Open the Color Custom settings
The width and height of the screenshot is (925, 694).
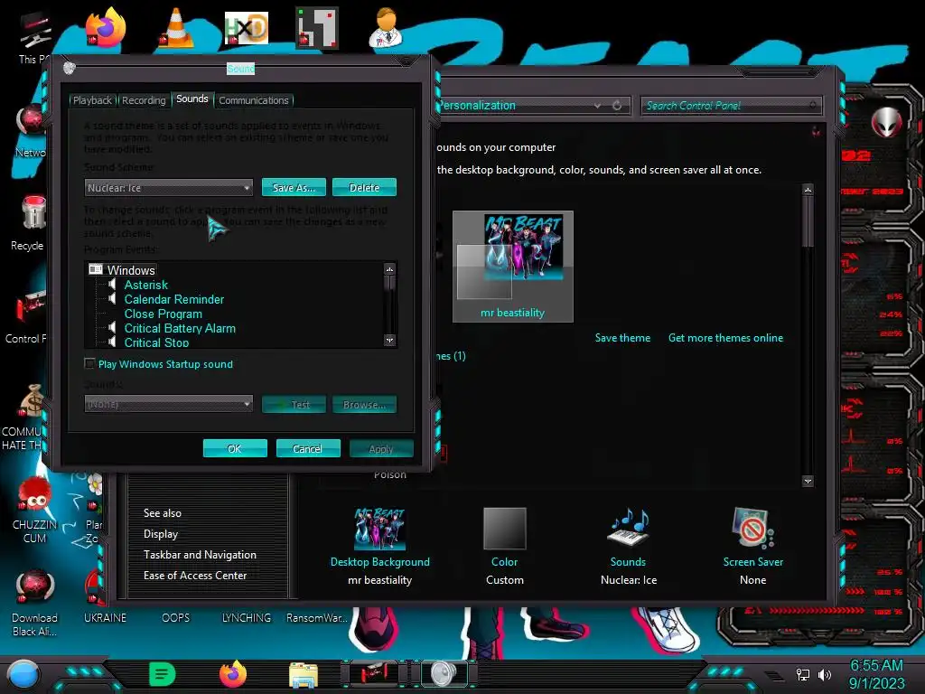[x=504, y=546]
